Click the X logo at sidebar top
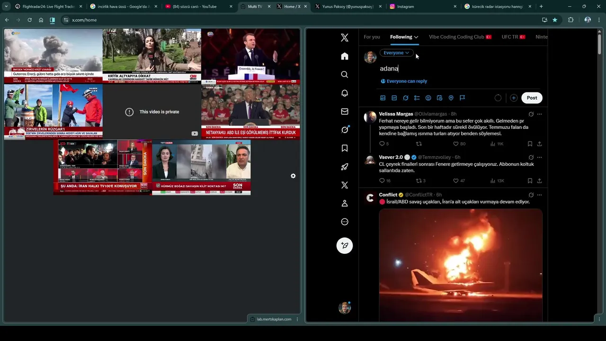The image size is (606, 341). coord(345,38)
